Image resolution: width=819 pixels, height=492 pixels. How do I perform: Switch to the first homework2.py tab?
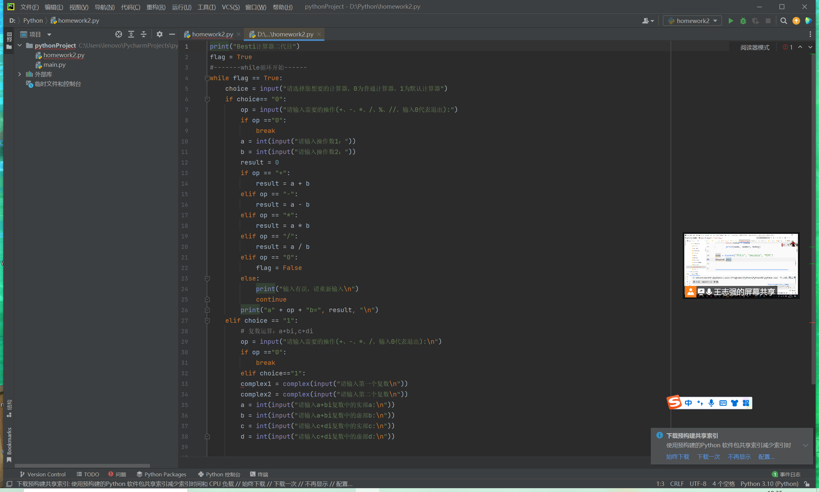(212, 34)
